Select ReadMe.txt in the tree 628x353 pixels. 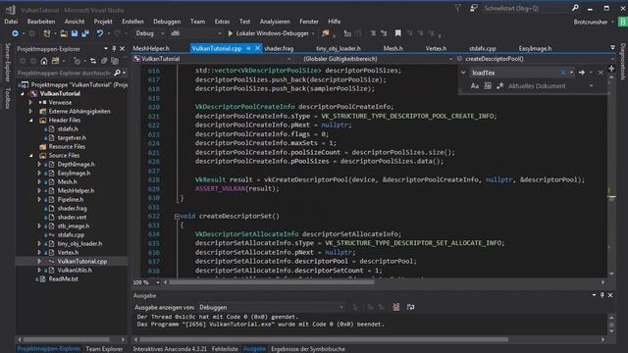coord(63,278)
